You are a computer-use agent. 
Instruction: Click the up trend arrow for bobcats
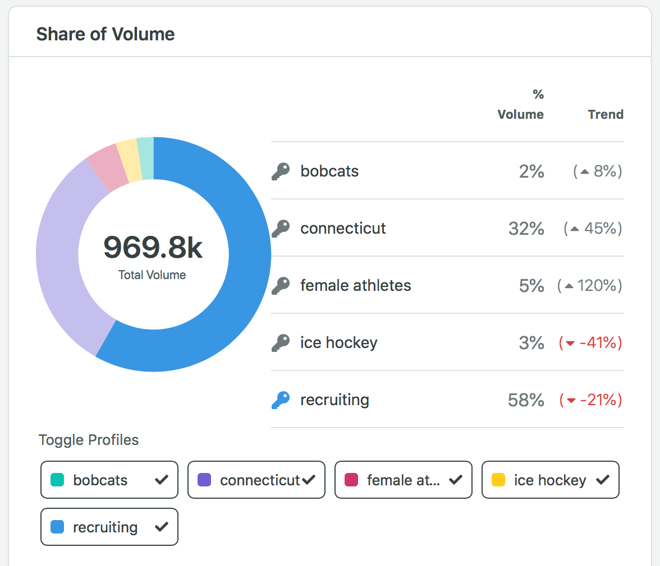(x=584, y=172)
